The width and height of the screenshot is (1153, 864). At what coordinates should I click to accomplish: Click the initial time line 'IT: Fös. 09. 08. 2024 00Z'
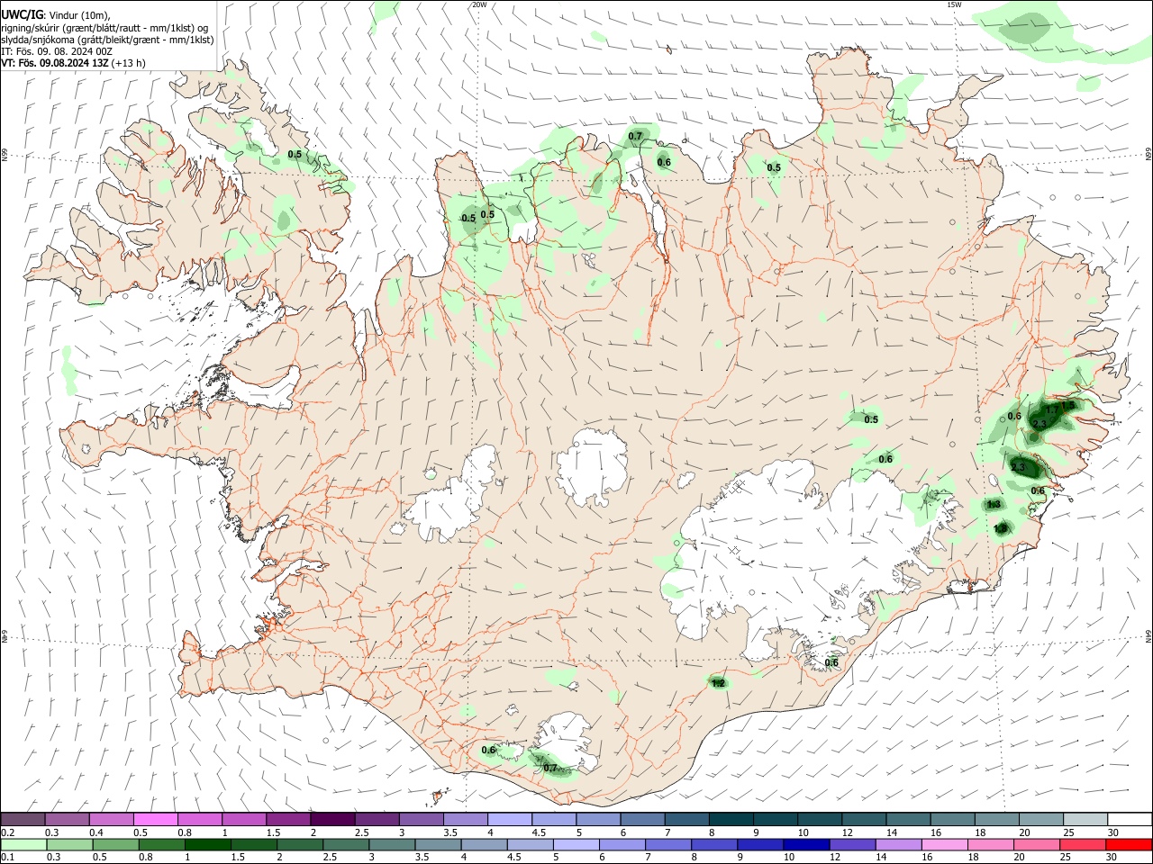tap(57, 51)
